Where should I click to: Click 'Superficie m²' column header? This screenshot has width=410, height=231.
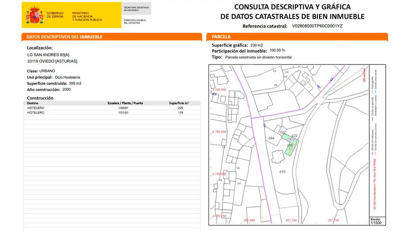pos(179,103)
